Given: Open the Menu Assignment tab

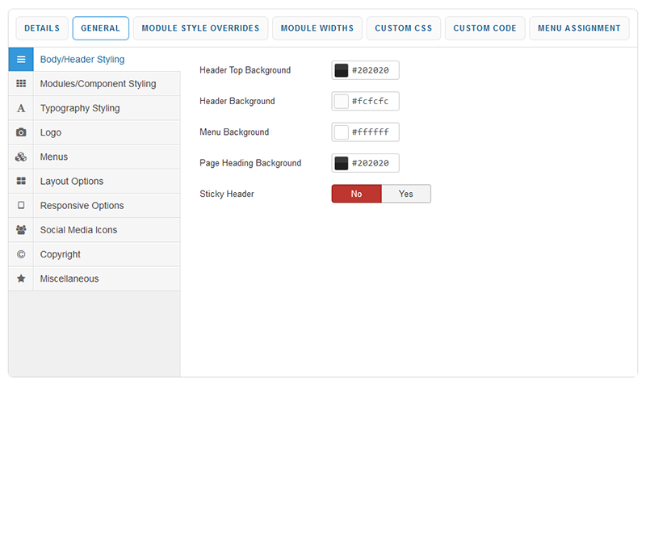Looking at the screenshot, I should point(579,28).
